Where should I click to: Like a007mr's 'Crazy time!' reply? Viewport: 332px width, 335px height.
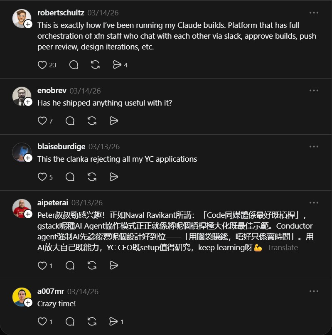[43, 321]
